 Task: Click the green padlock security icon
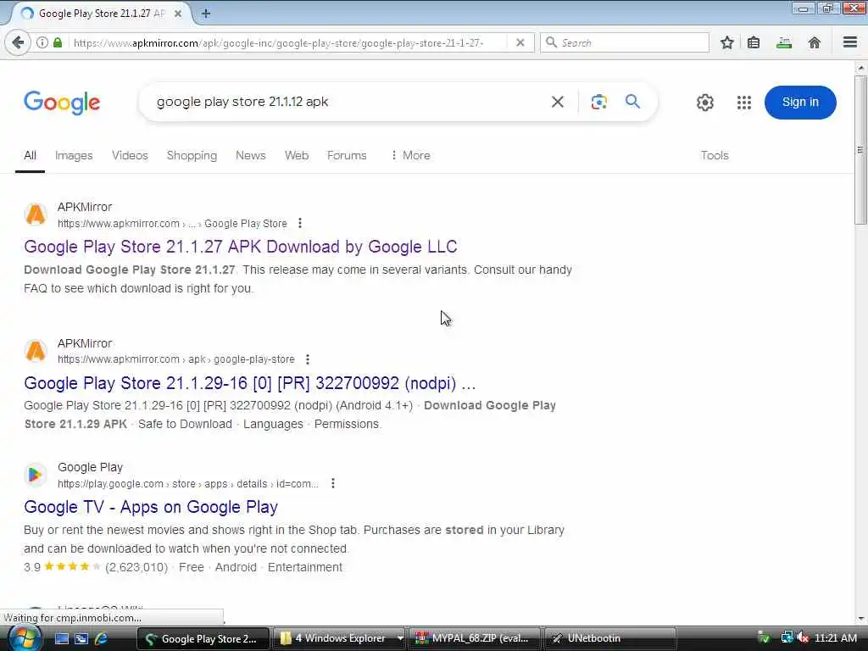point(58,42)
